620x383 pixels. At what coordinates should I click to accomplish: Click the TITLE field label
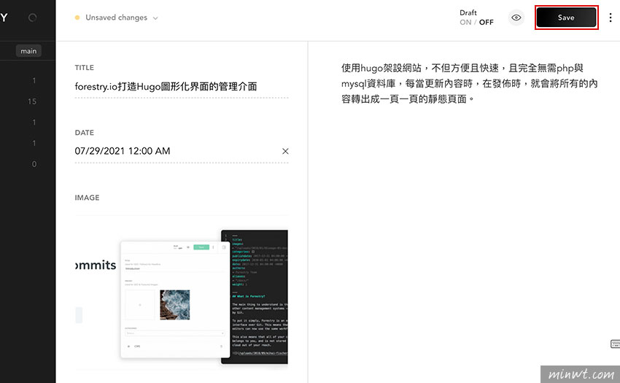(x=84, y=68)
